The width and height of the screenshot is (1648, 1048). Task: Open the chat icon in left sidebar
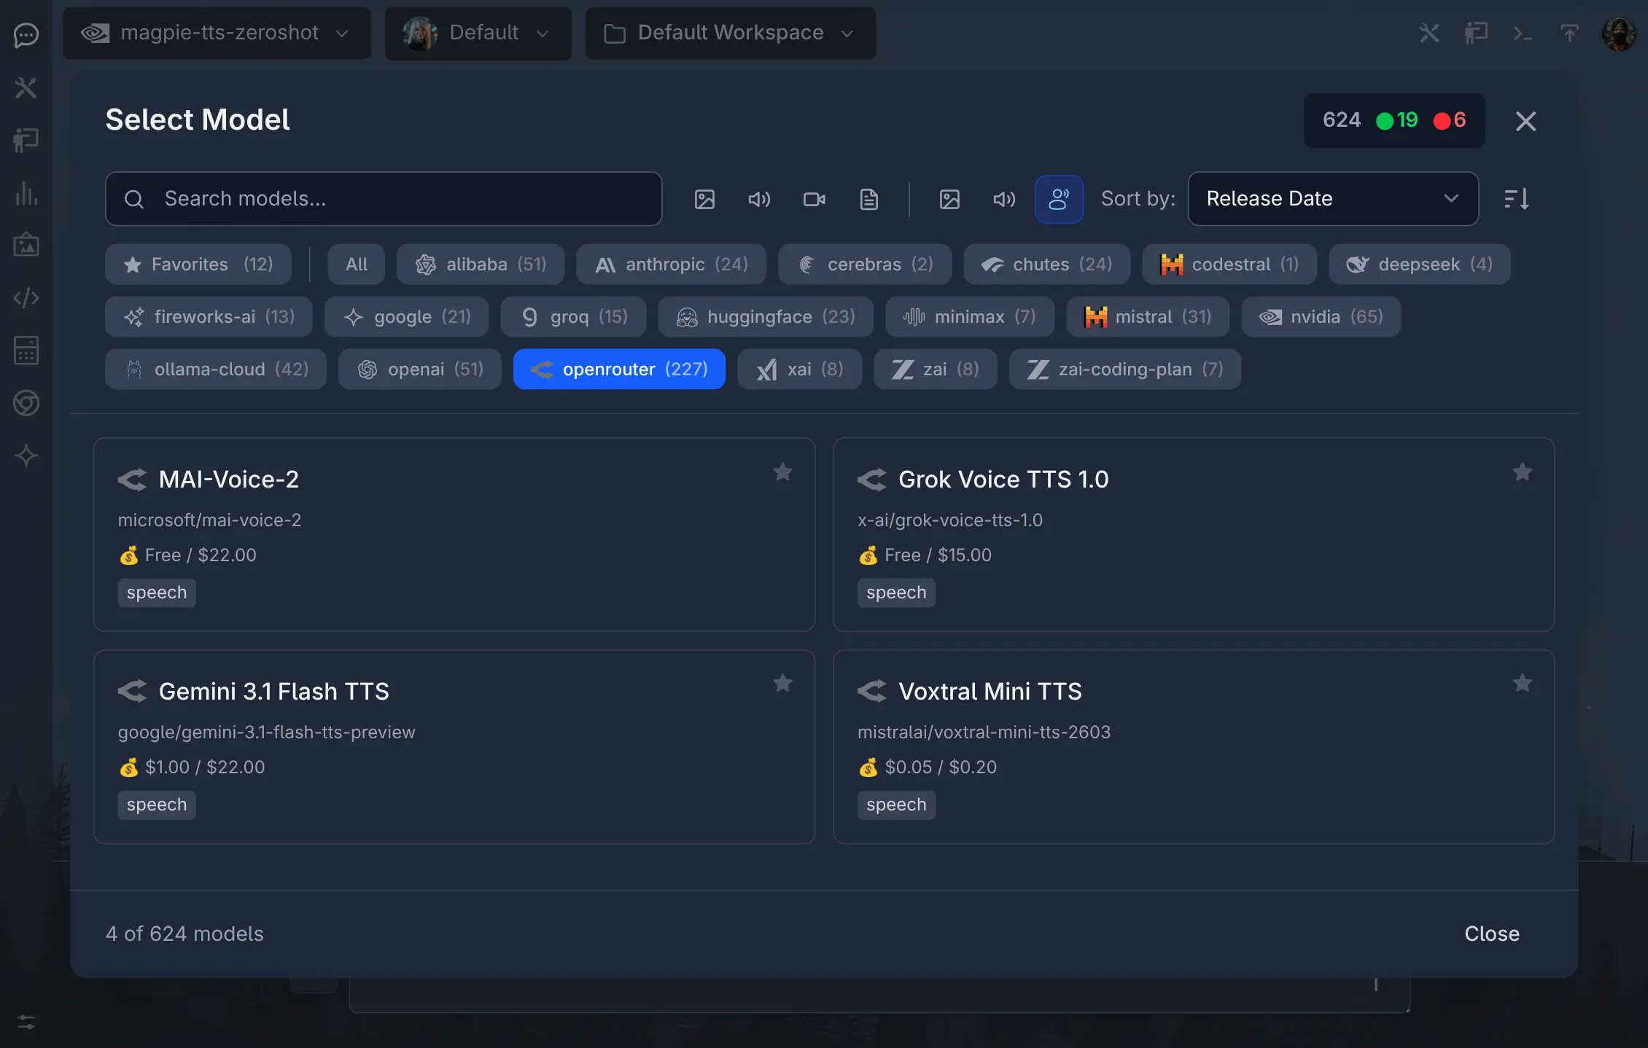click(x=26, y=35)
